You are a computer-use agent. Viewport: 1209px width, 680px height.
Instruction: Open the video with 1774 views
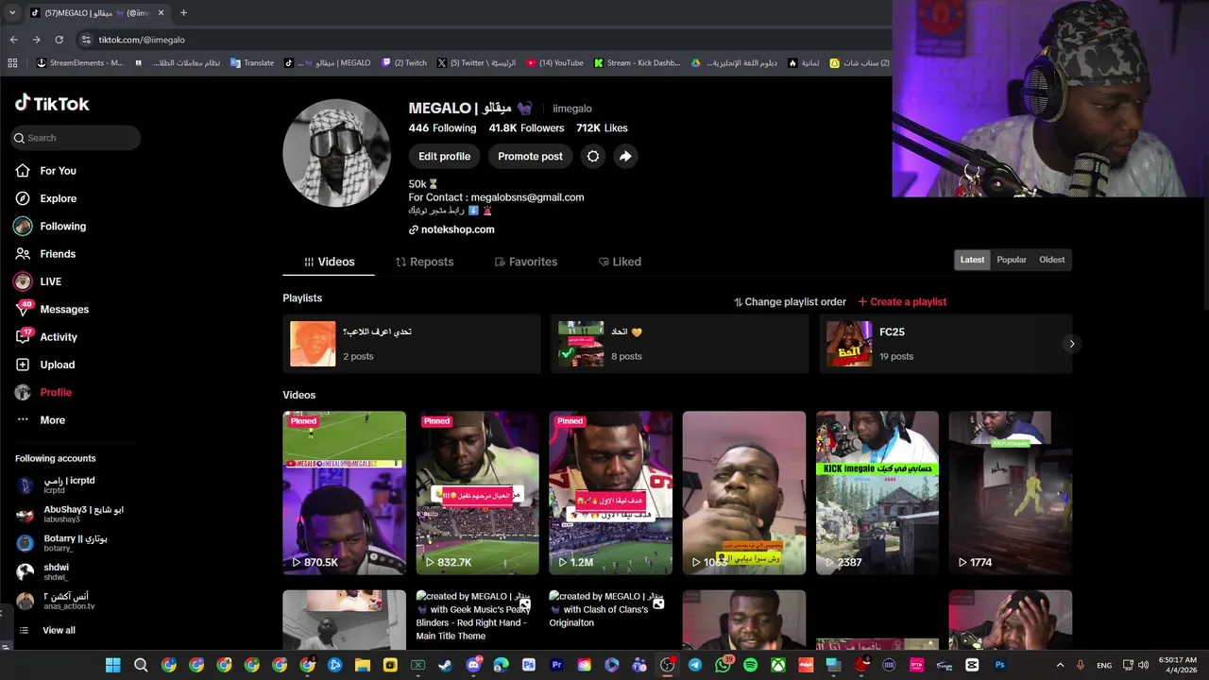tap(1011, 492)
